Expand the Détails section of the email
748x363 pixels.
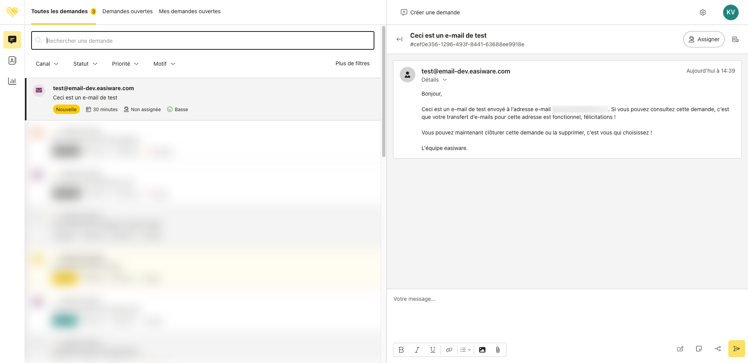[434, 80]
